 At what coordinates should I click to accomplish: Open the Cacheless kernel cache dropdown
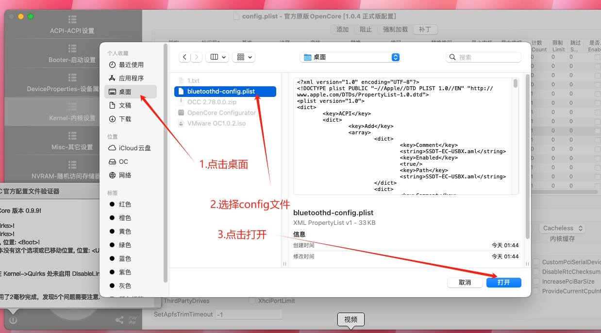563,228
